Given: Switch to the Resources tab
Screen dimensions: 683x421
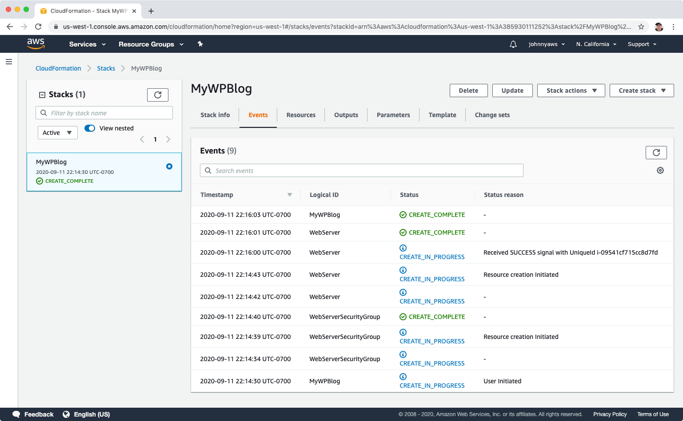Looking at the screenshot, I should tap(301, 115).
